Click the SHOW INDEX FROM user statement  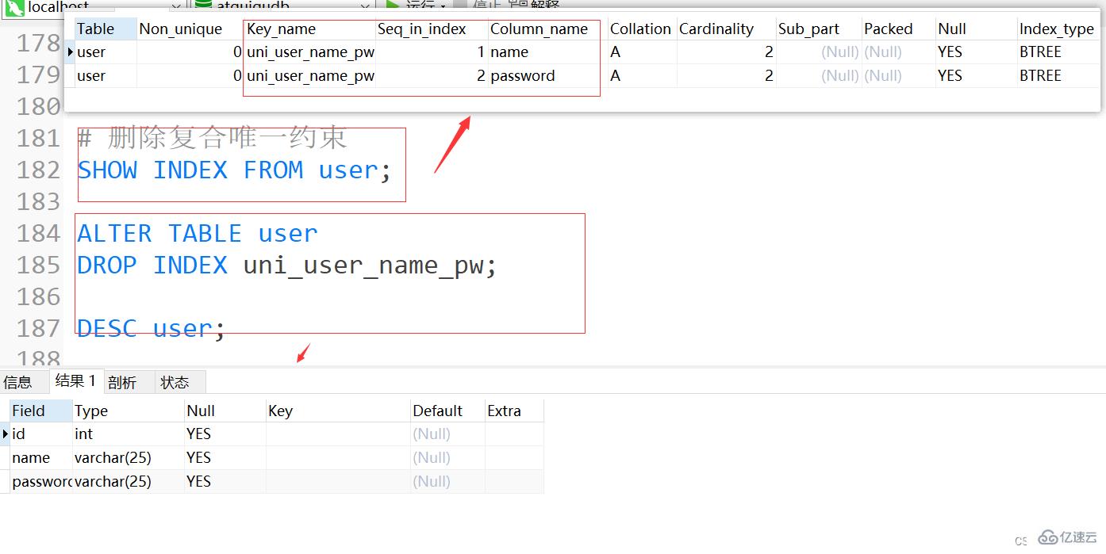click(x=232, y=170)
